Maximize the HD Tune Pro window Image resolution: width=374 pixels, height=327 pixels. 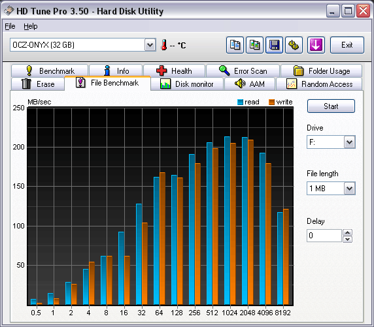coord(348,11)
